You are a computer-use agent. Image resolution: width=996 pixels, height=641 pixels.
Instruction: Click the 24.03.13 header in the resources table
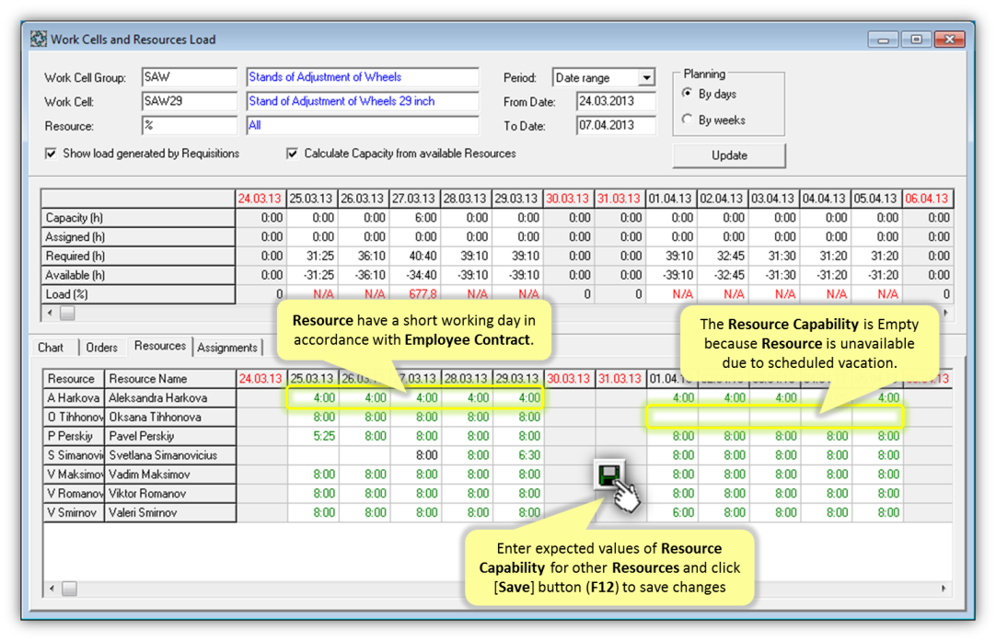tap(261, 379)
